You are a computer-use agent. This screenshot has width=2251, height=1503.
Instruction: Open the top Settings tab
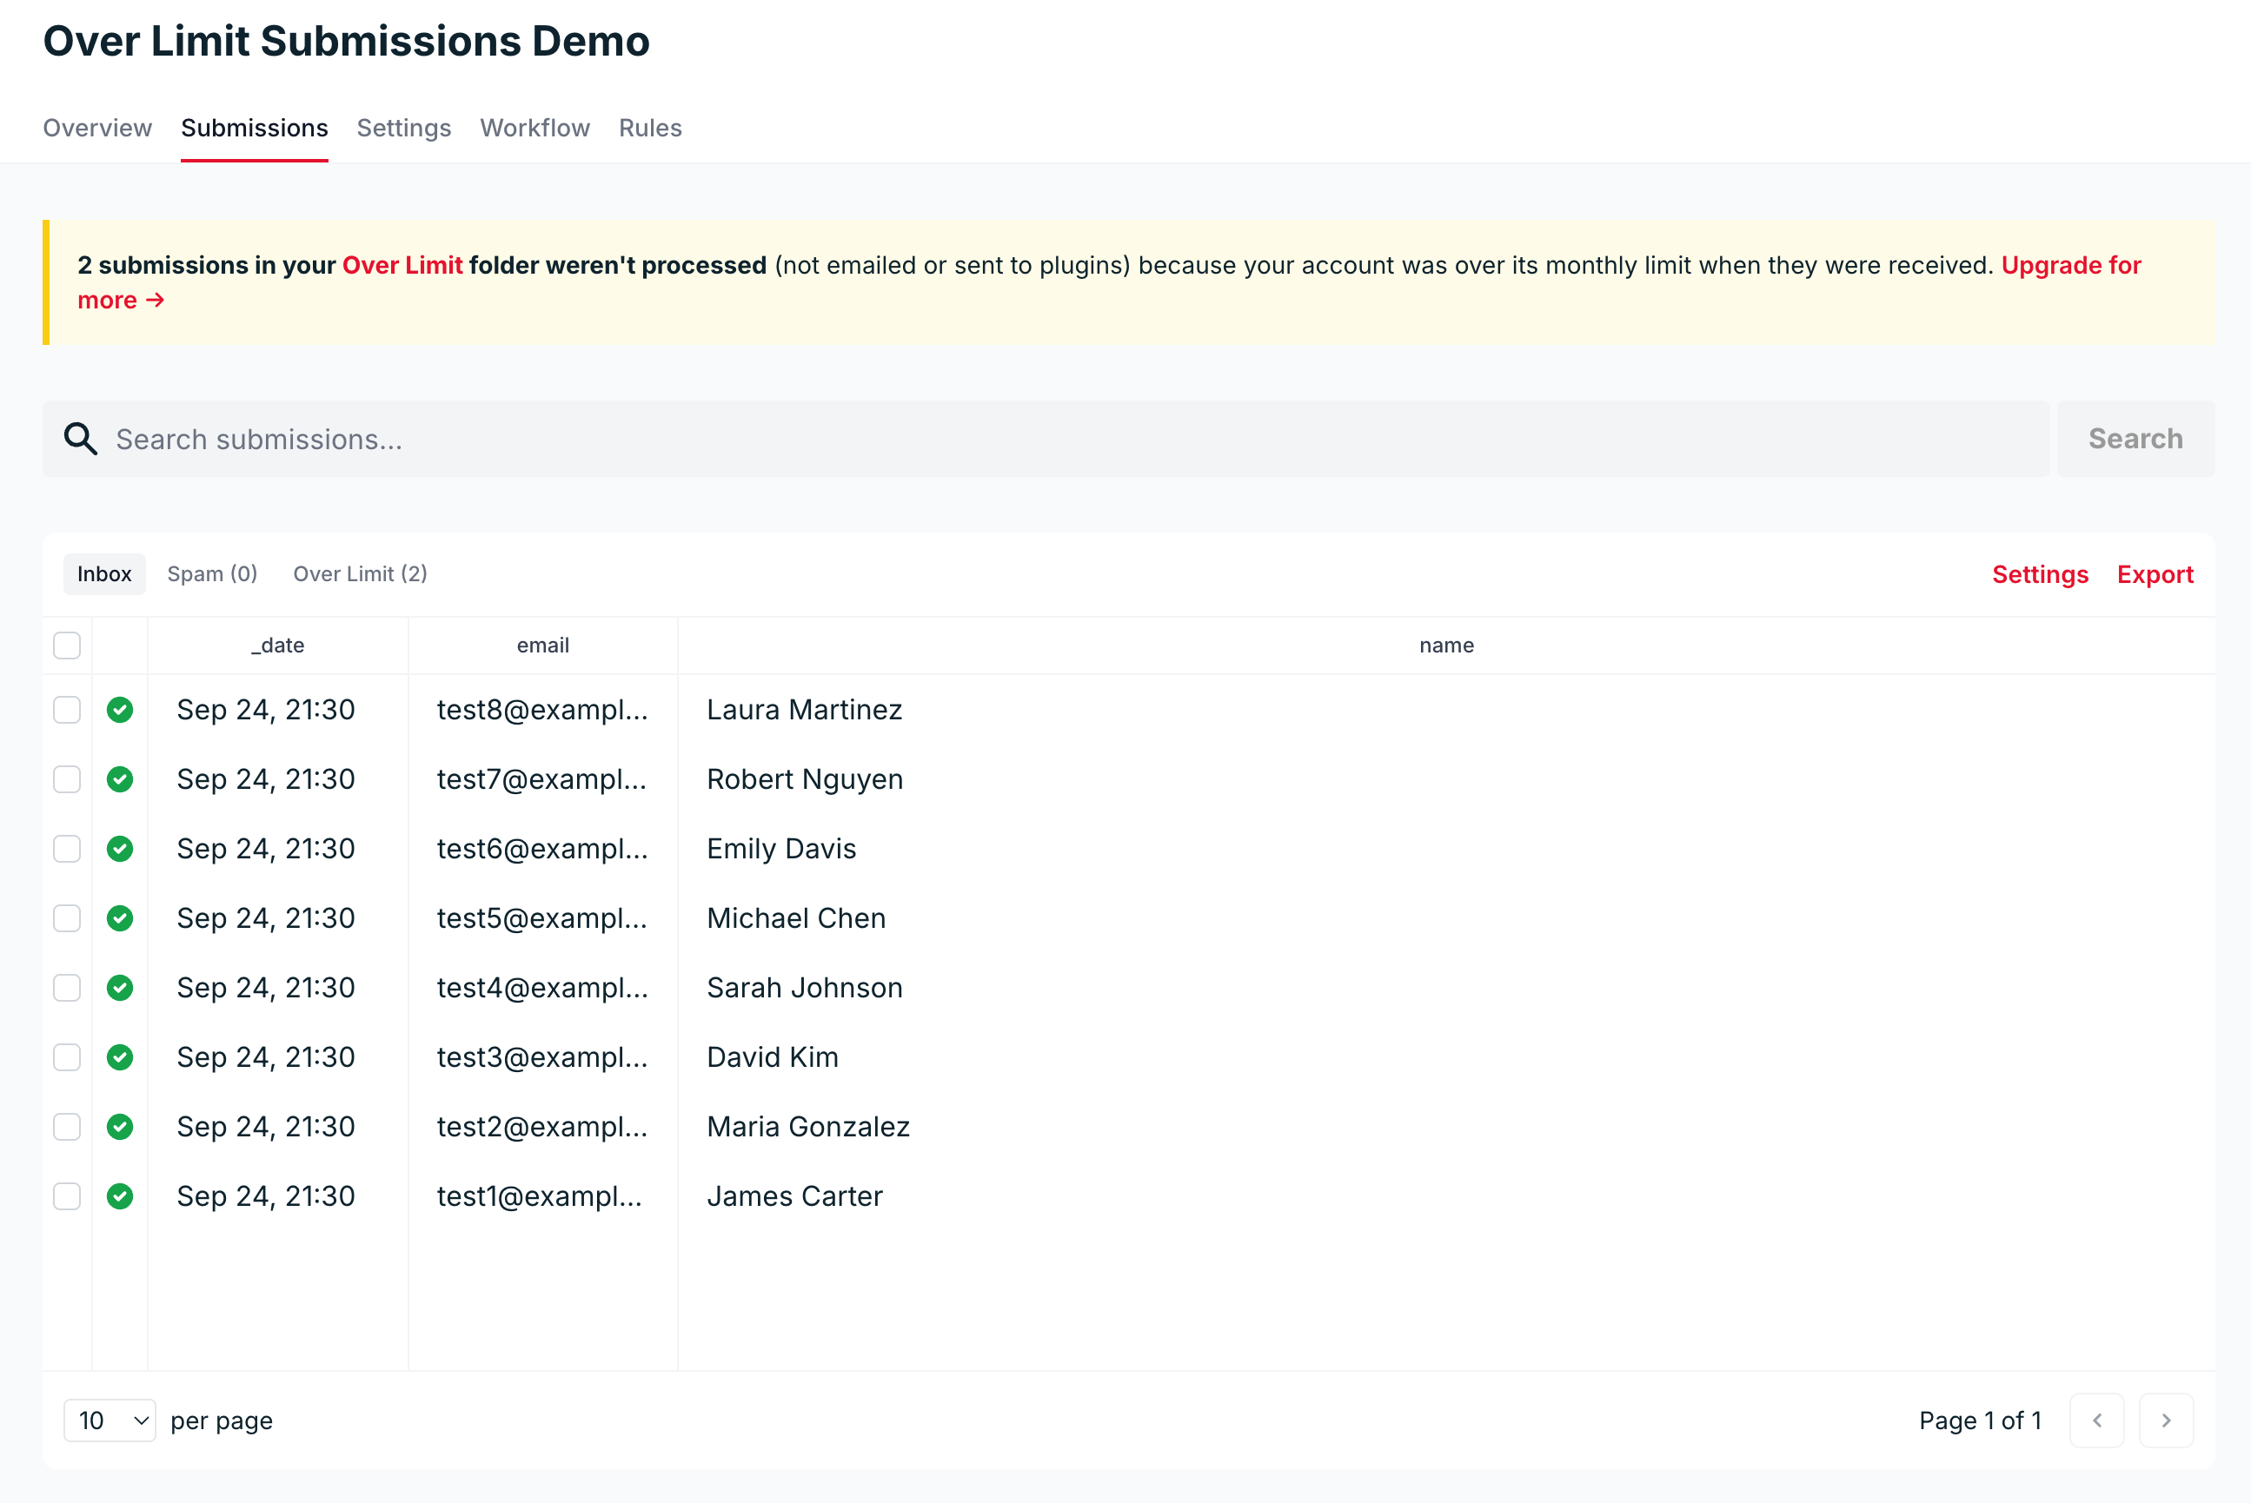tap(403, 128)
